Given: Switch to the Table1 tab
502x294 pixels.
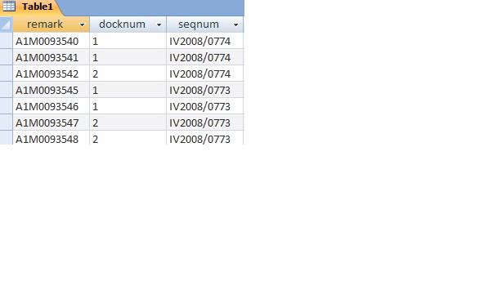Looking at the screenshot, I should (x=31, y=7).
